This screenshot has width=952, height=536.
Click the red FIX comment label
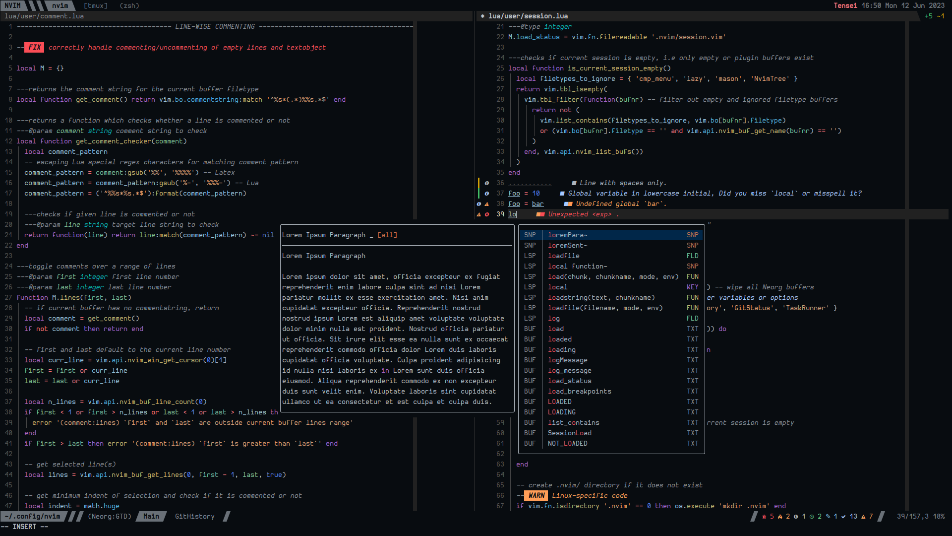34,48
